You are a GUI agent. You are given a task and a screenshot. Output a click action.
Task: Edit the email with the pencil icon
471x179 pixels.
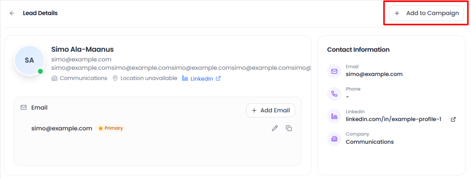pyautogui.click(x=275, y=128)
